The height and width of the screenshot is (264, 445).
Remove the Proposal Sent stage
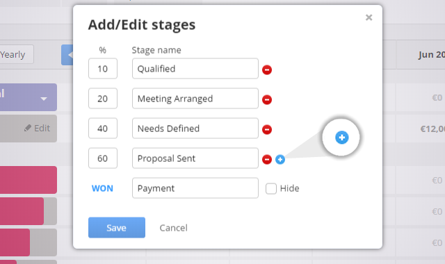tap(267, 159)
